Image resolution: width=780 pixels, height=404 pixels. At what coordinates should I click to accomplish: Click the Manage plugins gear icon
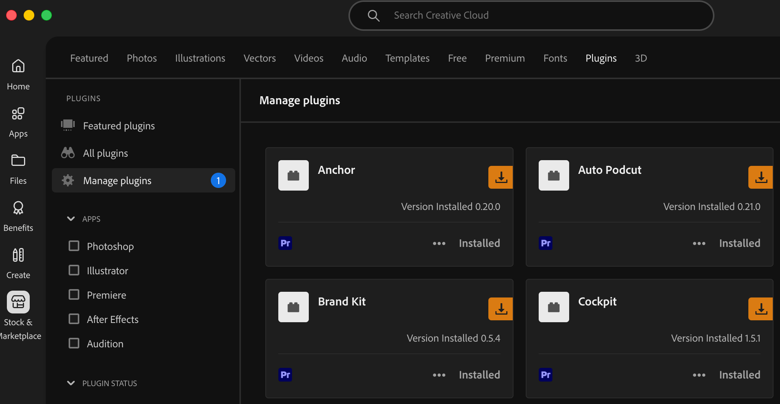[x=68, y=180]
